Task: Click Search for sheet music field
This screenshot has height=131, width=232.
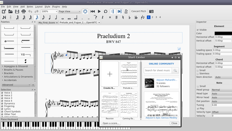Action: tap(158, 70)
